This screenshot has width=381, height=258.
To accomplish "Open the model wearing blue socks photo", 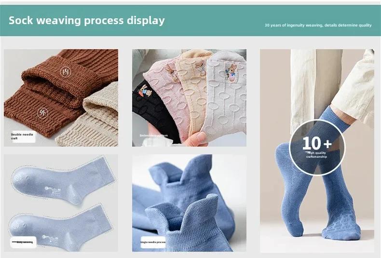I will (x=317, y=150).
